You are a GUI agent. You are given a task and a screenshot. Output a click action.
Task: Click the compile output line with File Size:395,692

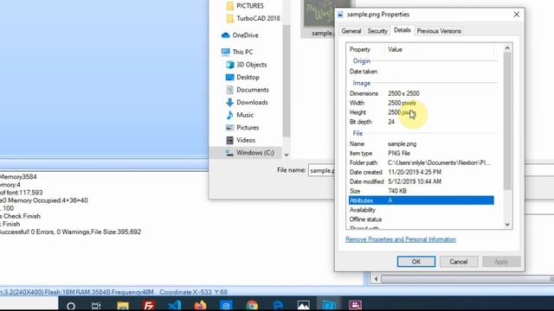(70, 232)
